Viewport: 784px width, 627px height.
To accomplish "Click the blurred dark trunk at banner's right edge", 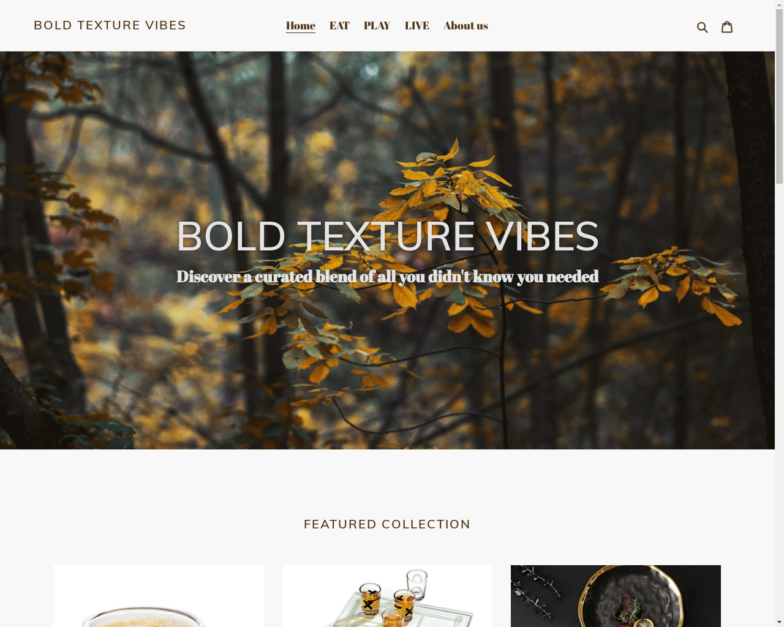I will pyautogui.click(x=753, y=245).
